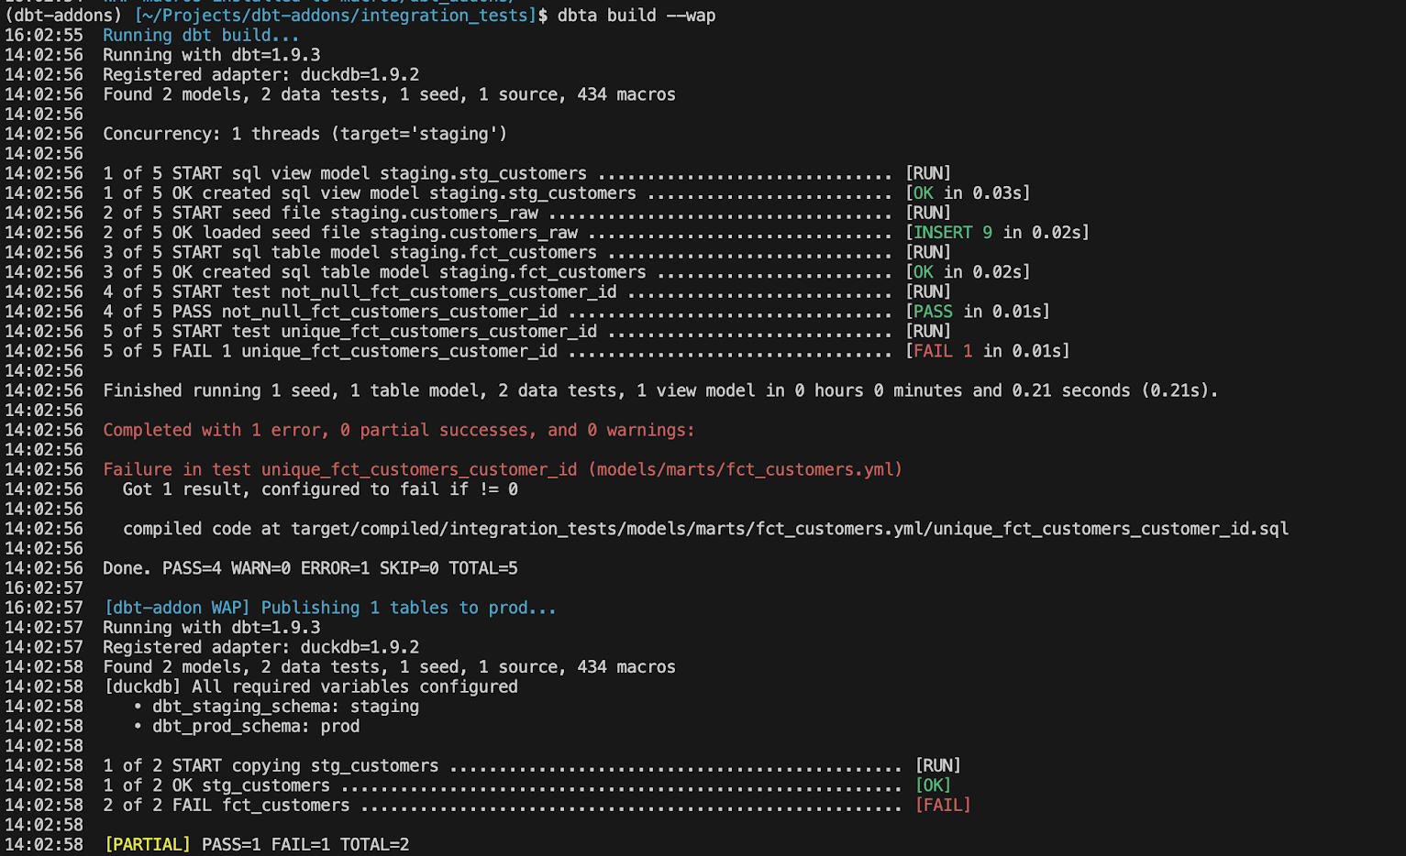Click the '(dbt-addons)' environment prompt prefix
The image size is (1406, 856).
click(x=63, y=15)
